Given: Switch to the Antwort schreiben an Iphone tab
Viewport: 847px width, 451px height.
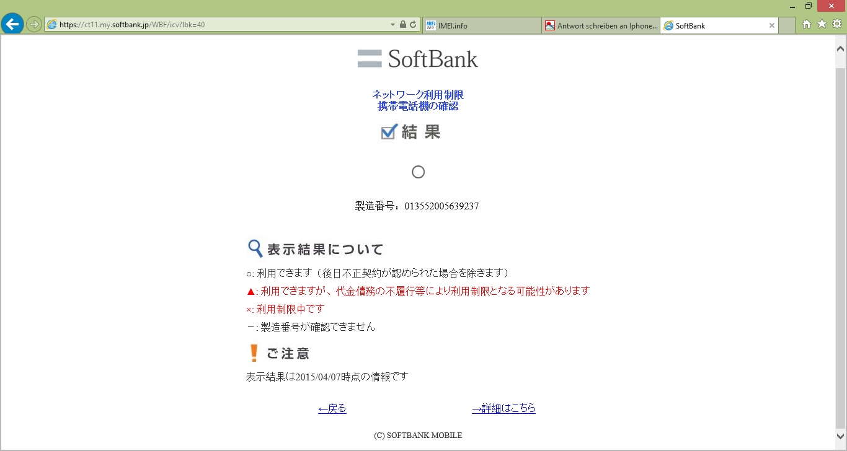Looking at the screenshot, I should click(600, 25).
